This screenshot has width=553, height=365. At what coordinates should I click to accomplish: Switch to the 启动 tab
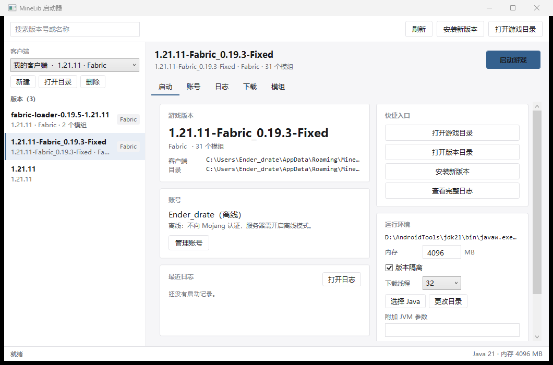pyautogui.click(x=165, y=87)
